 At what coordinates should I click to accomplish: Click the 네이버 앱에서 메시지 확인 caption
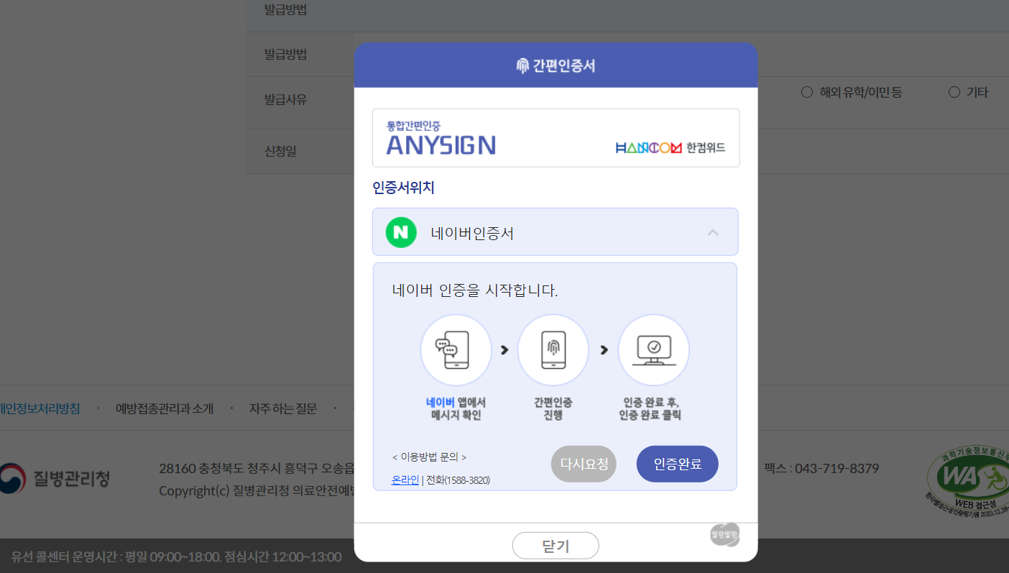click(456, 408)
